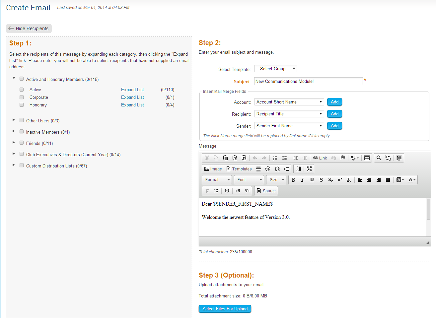Insert a horizontal line
Viewport: 436px width, 318px height.
click(x=258, y=169)
